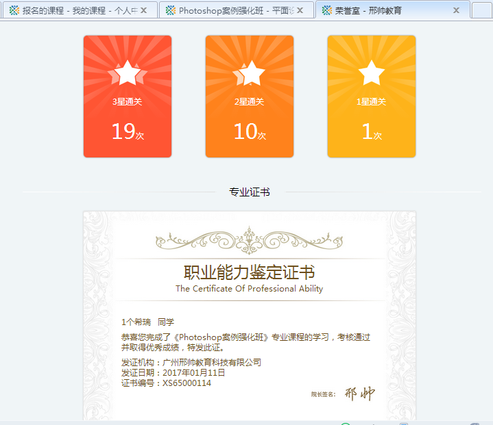
Task: Close the 报名的课程 tab
Action: point(143,10)
